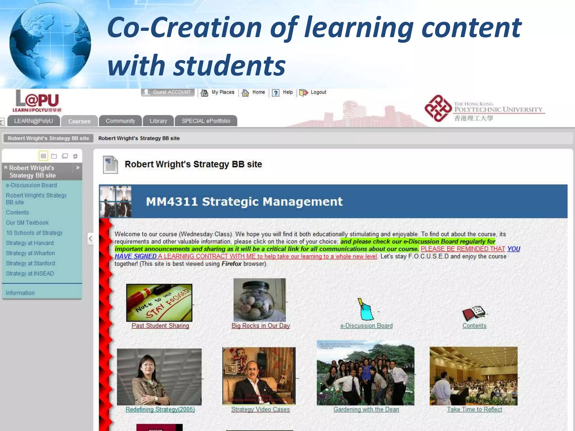Click the Big Rocks in Our Day link
Viewport: 575px width, 431px height.
[x=261, y=325]
